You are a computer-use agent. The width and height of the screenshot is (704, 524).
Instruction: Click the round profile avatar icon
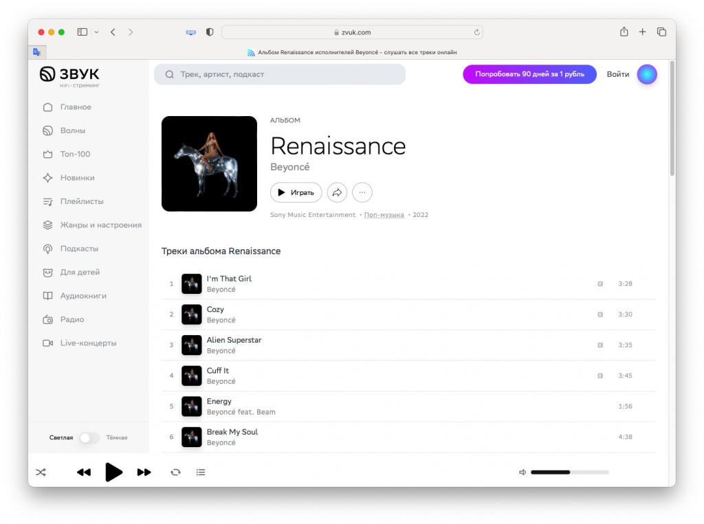click(x=647, y=74)
